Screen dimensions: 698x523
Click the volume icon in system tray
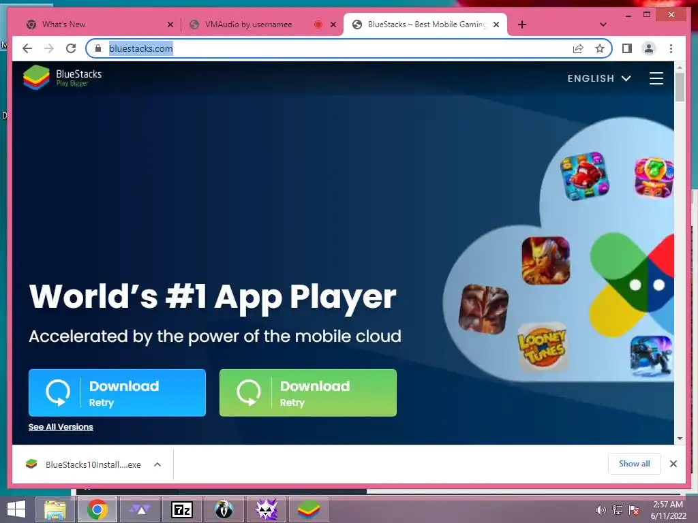[601, 510]
